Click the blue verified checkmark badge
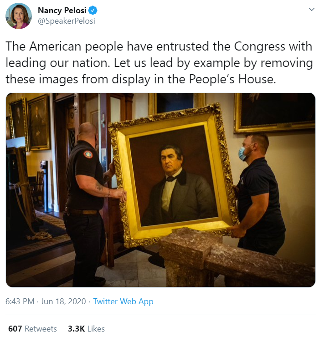This screenshot has height=337, width=319. point(93,10)
